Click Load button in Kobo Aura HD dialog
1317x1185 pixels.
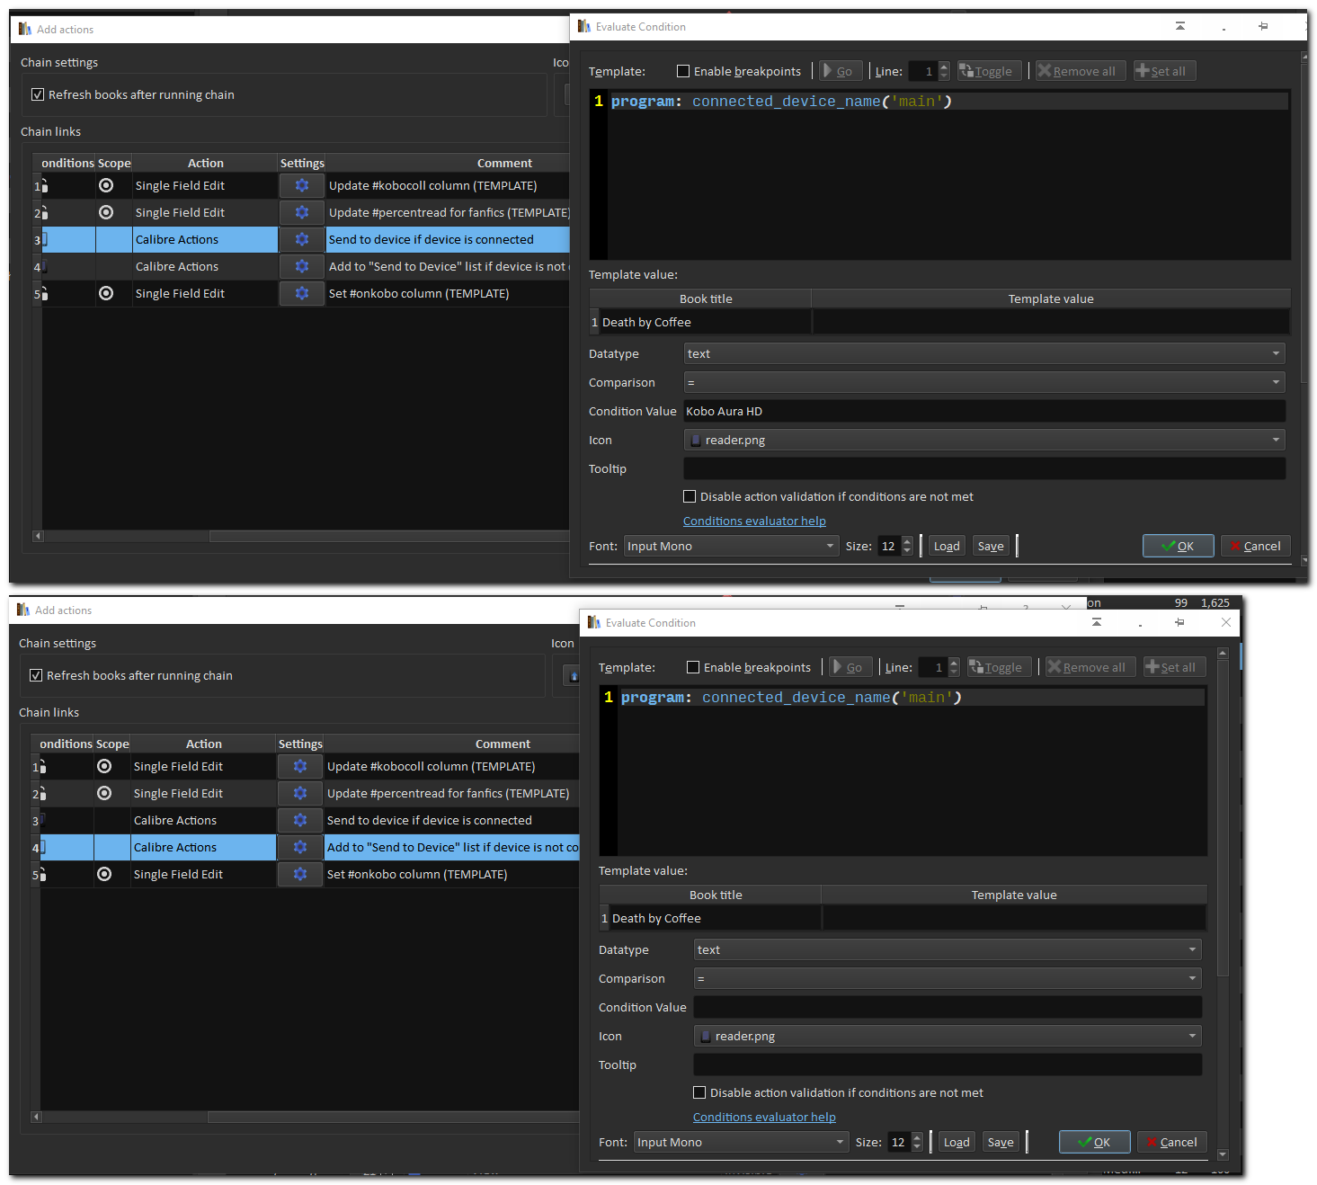pyautogui.click(x=947, y=546)
